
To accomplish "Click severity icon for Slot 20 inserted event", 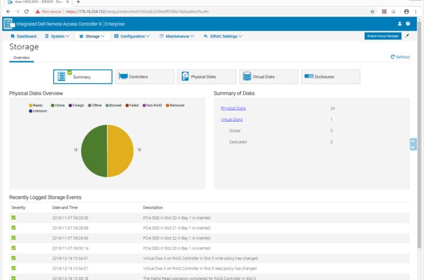I will 14,218.
